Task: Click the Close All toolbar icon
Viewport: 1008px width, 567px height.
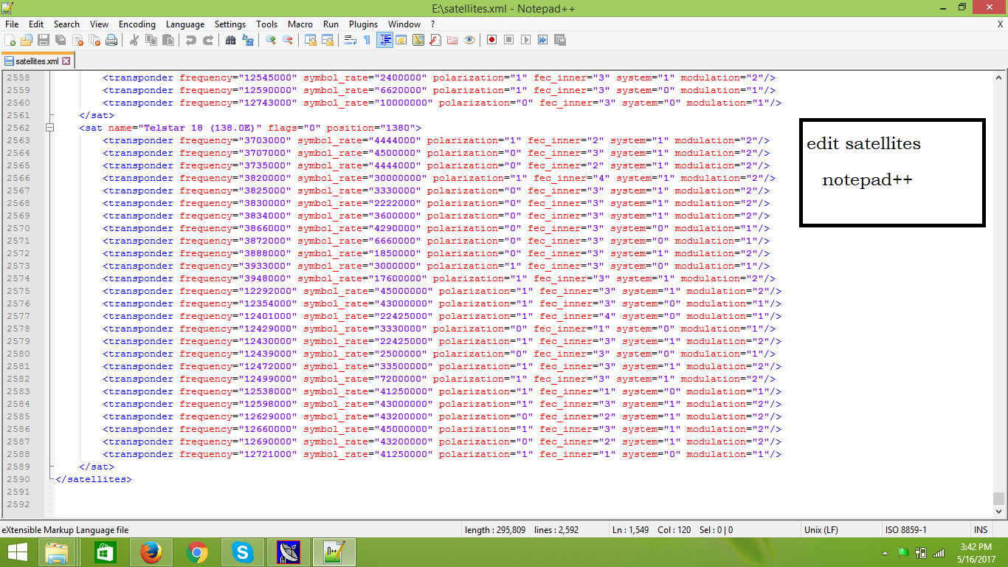Action: click(x=94, y=40)
